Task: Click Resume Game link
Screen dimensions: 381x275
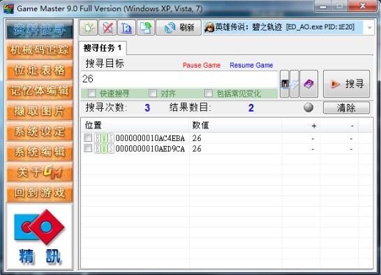Action: pyautogui.click(x=251, y=65)
